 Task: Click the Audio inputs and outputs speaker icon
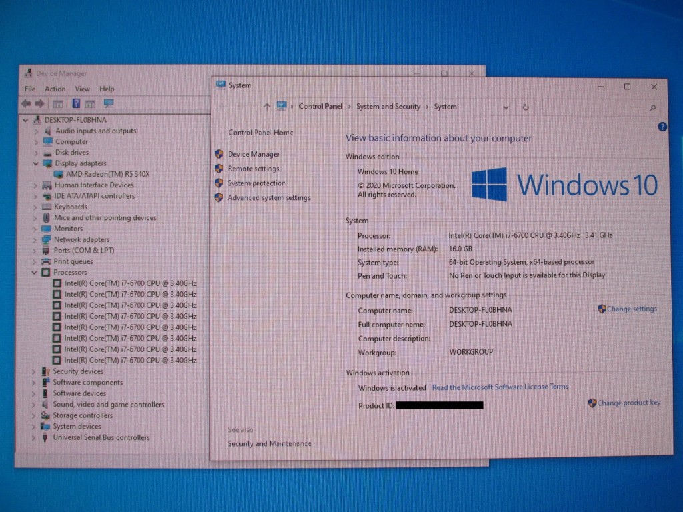point(48,131)
